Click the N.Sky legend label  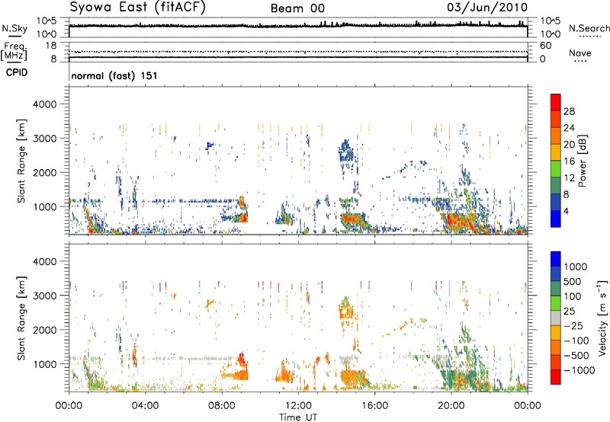pos(14,28)
